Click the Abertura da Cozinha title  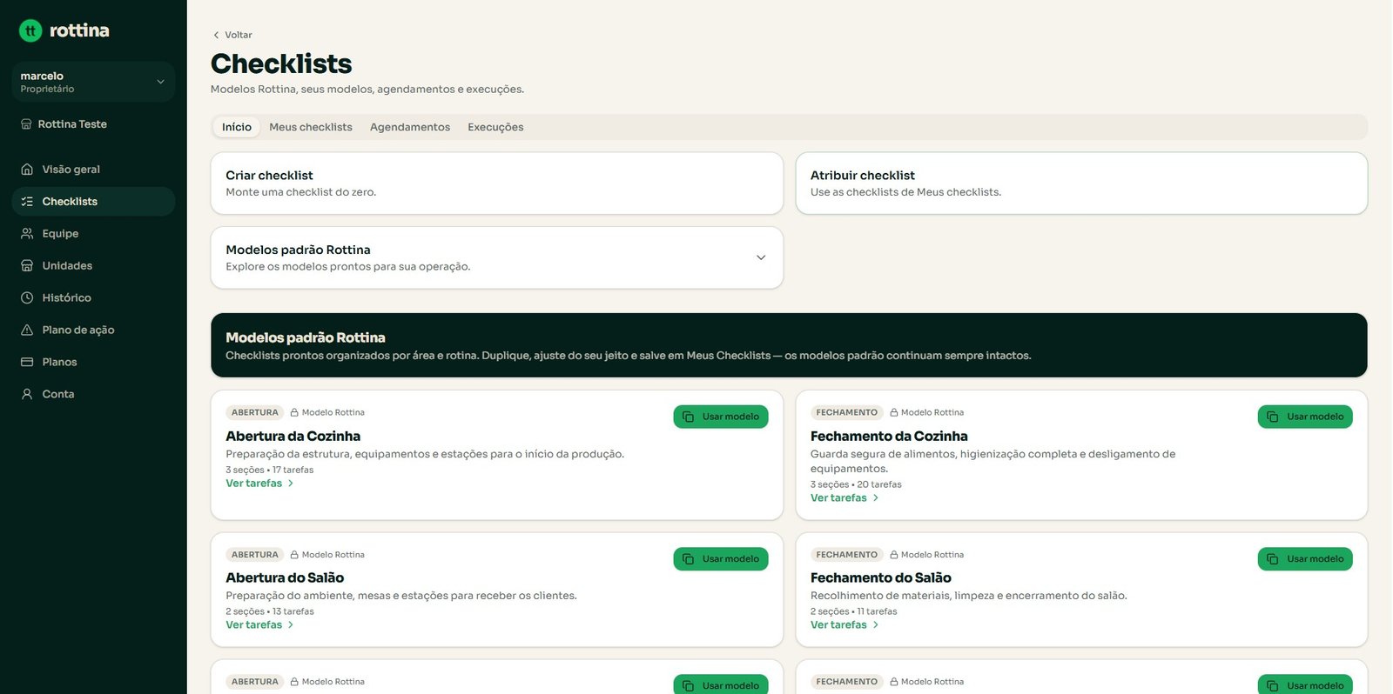pyautogui.click(x=293, y=437)
